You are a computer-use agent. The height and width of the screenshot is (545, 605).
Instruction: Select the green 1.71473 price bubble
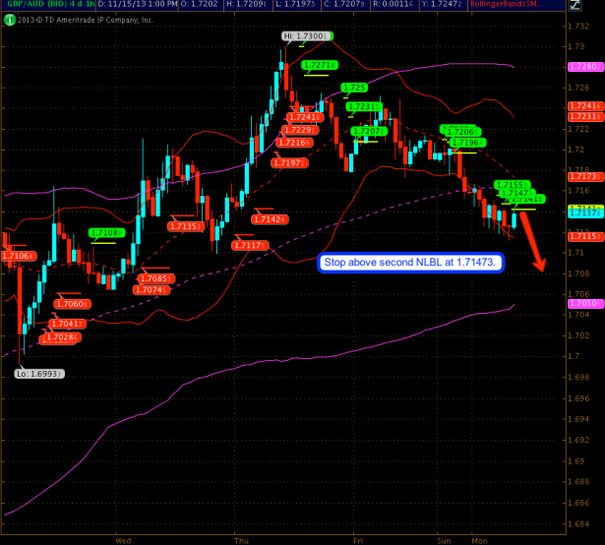point(516,193)
